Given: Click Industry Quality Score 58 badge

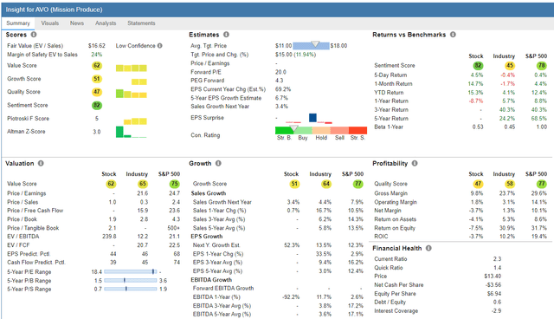Looking at the screenshot, I should pos(510,184).
